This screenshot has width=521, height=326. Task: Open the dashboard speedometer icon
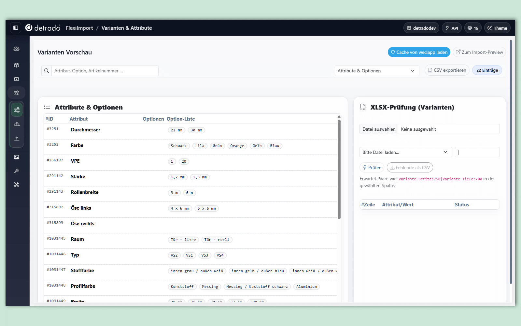(x=17, y=49)
